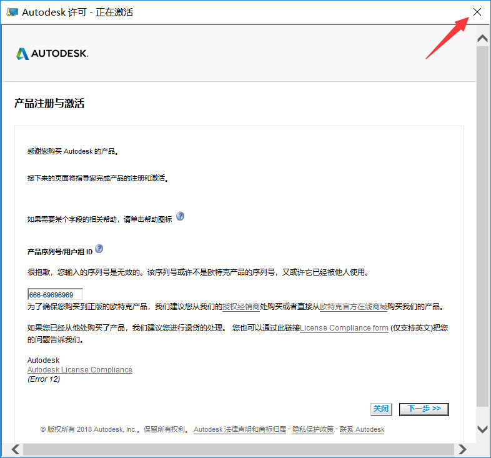Click the horizontal scrollbar right arrow
Screen dimensions: 491x458
pyautogui.click(x=462, y=449)
